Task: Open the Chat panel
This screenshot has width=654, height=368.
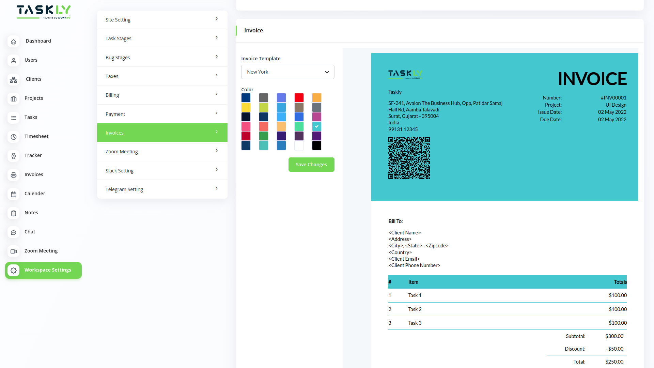Action: [x=30, y=232]
